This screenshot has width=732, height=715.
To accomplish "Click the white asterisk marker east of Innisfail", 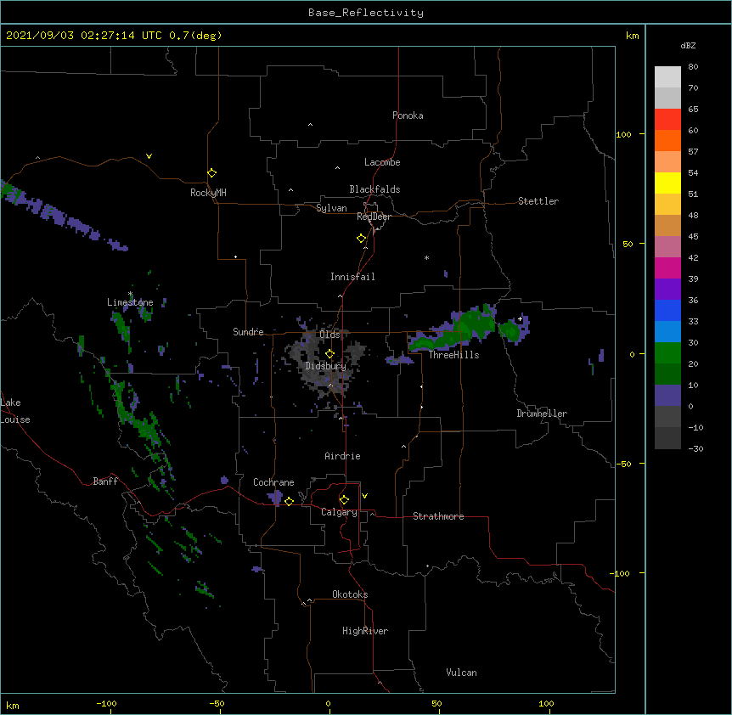I will pos(426,257).
